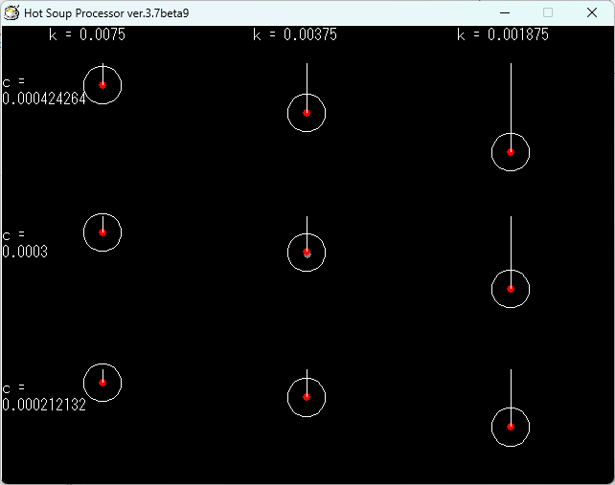The width and height of the screenshot is (615, 485).
Task: Click the 'c = 0.000212132' row label
Action: point(44,397)
